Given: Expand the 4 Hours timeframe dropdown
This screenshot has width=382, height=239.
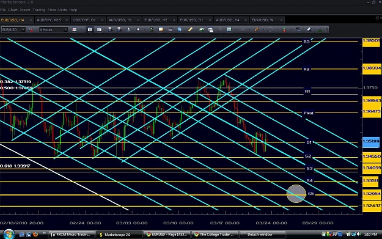Looking at the screenshot, I should (53, 30).
